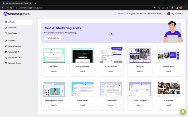Screen dimensions: 188x117
Task: Reload the page with refresh icon
Action: [x=11, y=8]
